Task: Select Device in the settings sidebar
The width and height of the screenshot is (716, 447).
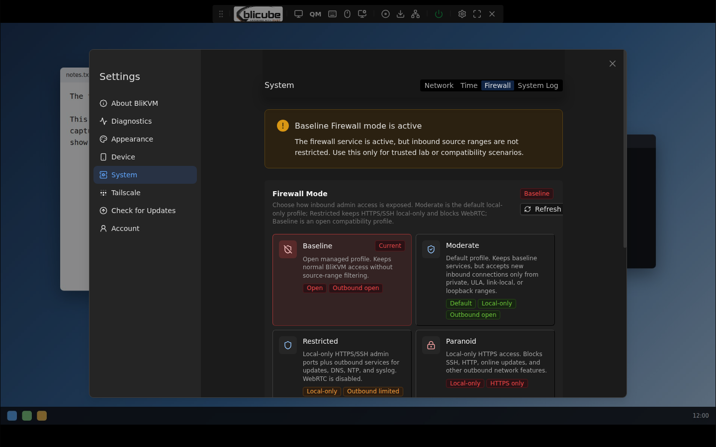Action: pyautogui.click(x=145, y=157)
